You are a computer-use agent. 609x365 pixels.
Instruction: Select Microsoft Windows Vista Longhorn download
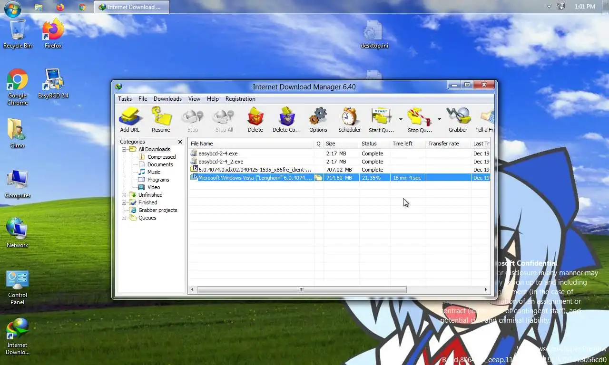pos(340,178)
